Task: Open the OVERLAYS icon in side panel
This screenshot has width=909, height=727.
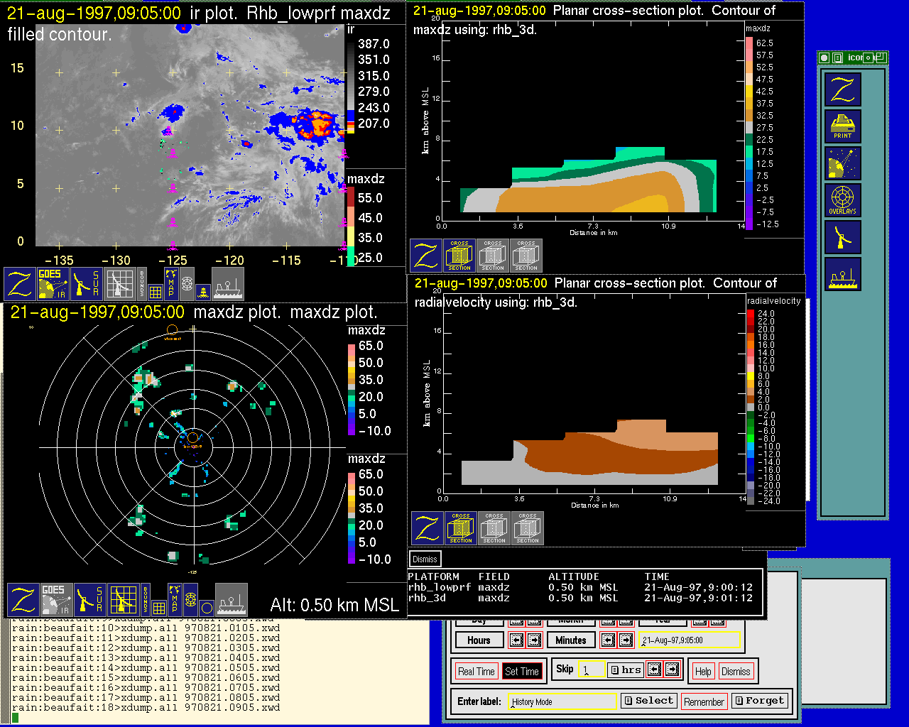Action: point(842,201)
